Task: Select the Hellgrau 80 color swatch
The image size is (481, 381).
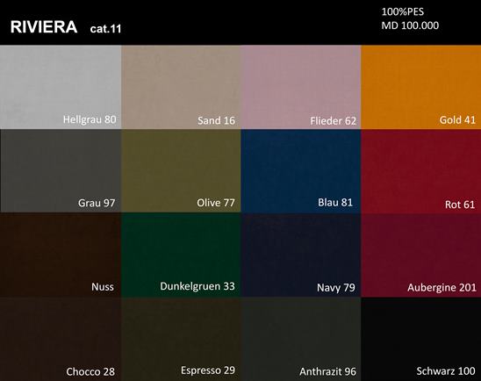Action: pyautogui.click(x=61, y=87)
